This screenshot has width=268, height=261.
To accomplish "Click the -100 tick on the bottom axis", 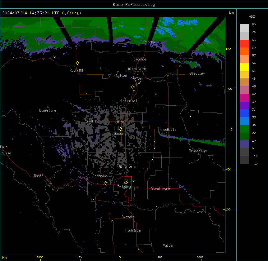I will click(39, 257).
